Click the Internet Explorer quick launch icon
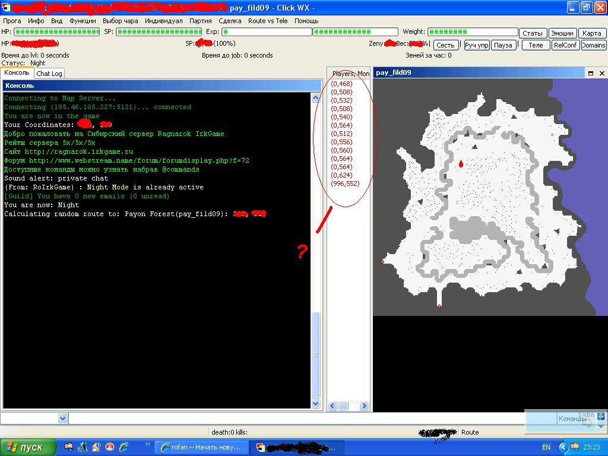Viewport: 608px width, 456px height. point(123,447)
